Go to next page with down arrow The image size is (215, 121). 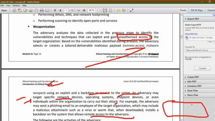60,10
